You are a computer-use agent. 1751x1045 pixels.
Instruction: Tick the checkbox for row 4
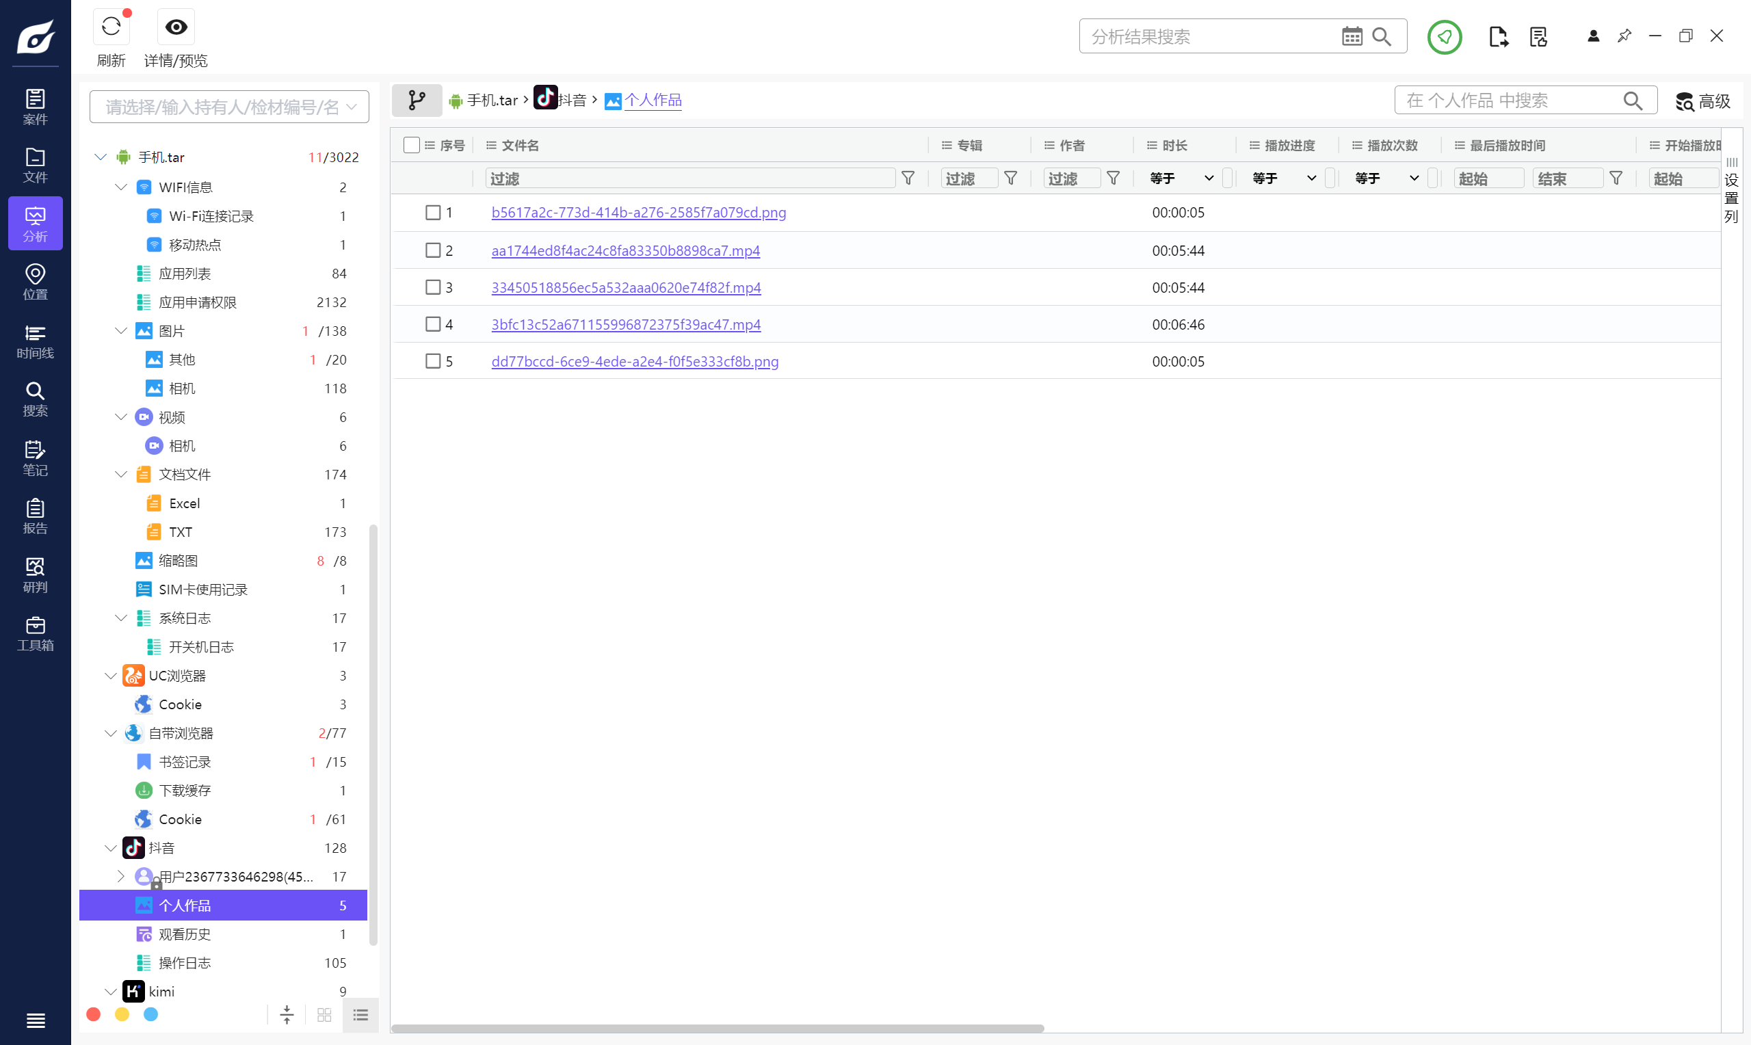432,324
